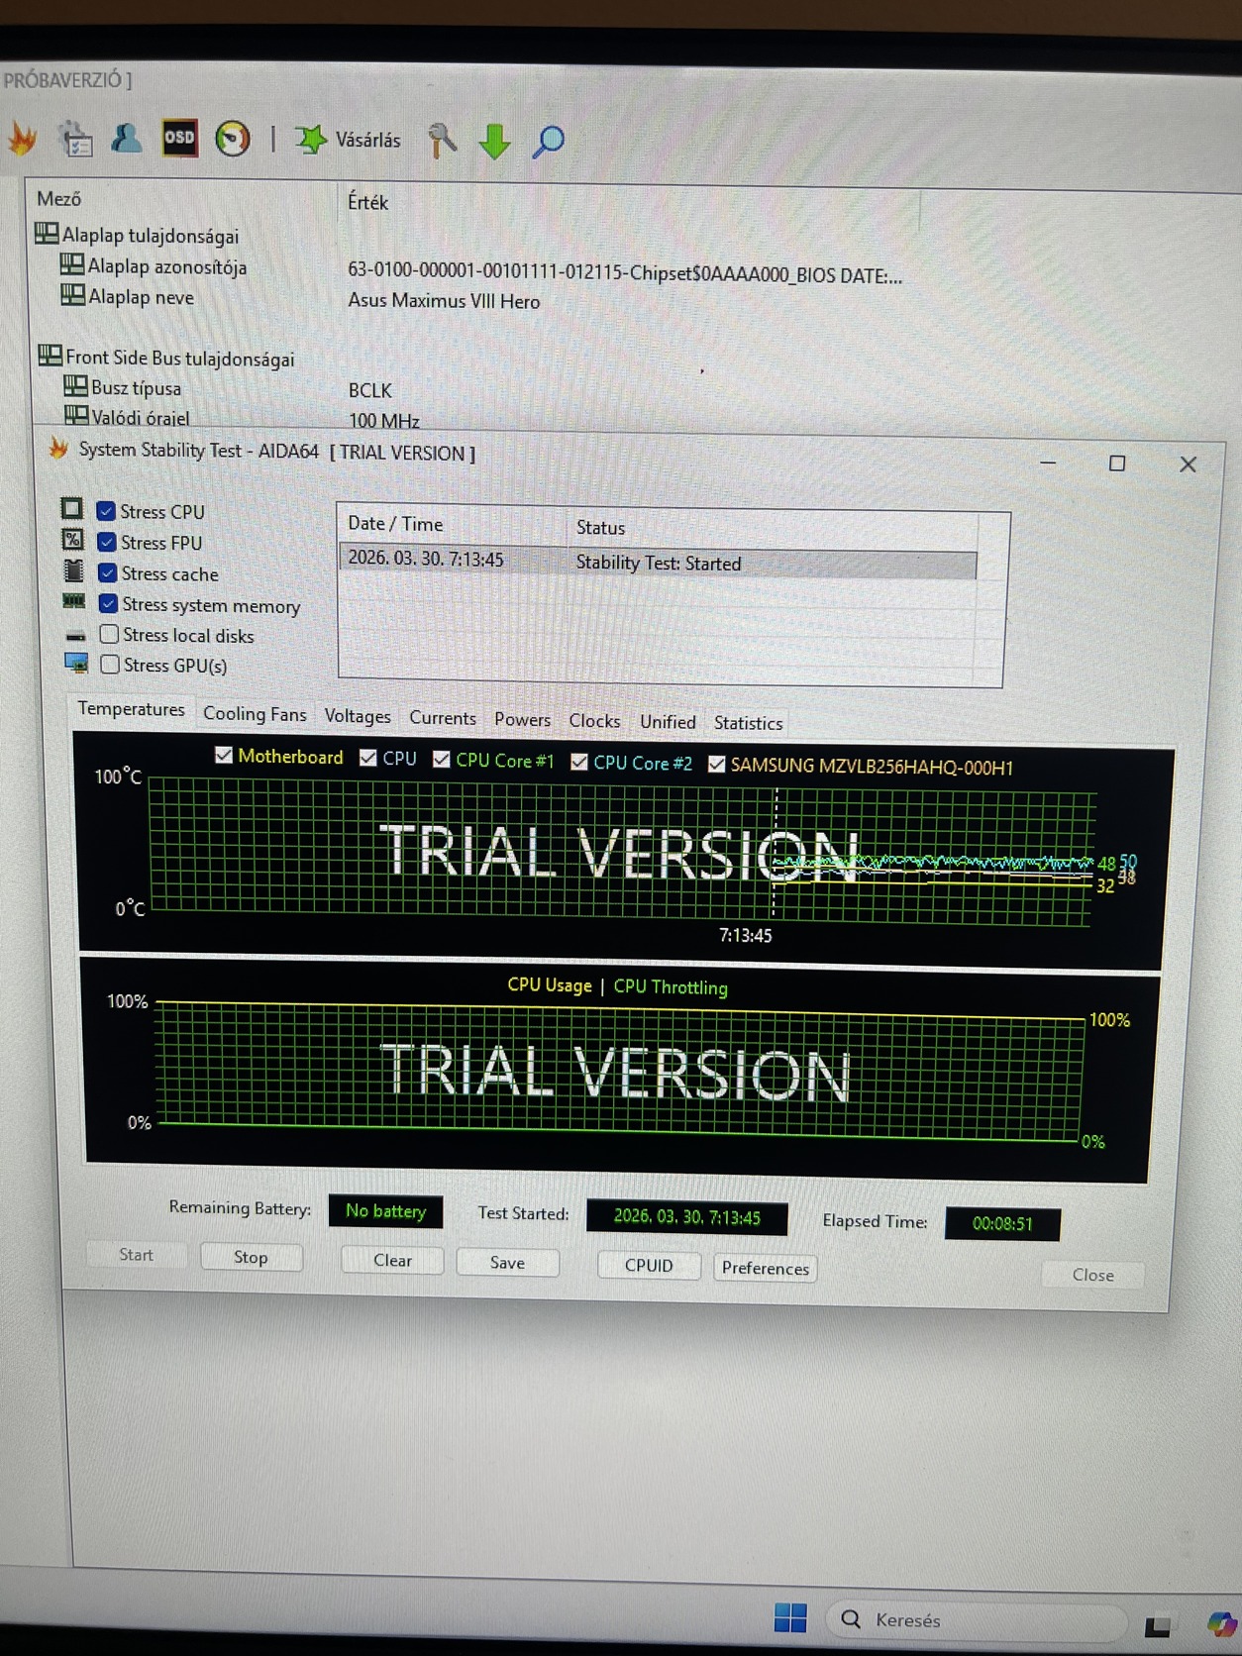Click the wrench tools toolbar icon

[442, 141]
